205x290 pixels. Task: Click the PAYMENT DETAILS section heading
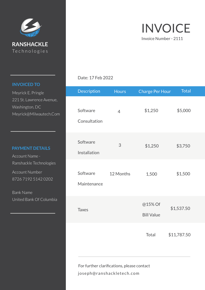pos(31,148)
